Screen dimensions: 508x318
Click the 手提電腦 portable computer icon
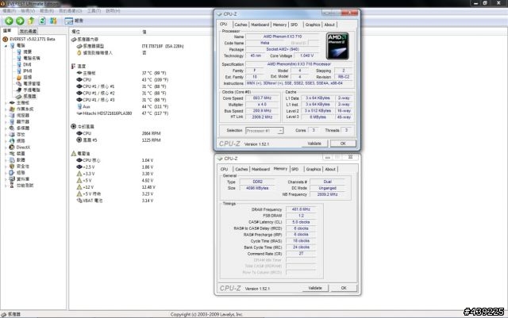tap(19, 90)
